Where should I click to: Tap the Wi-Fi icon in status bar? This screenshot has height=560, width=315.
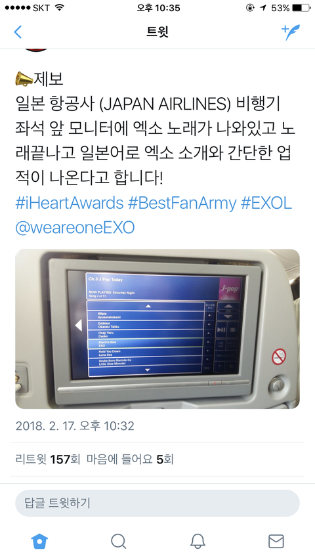pyautogui.click(x=59, y=7)
